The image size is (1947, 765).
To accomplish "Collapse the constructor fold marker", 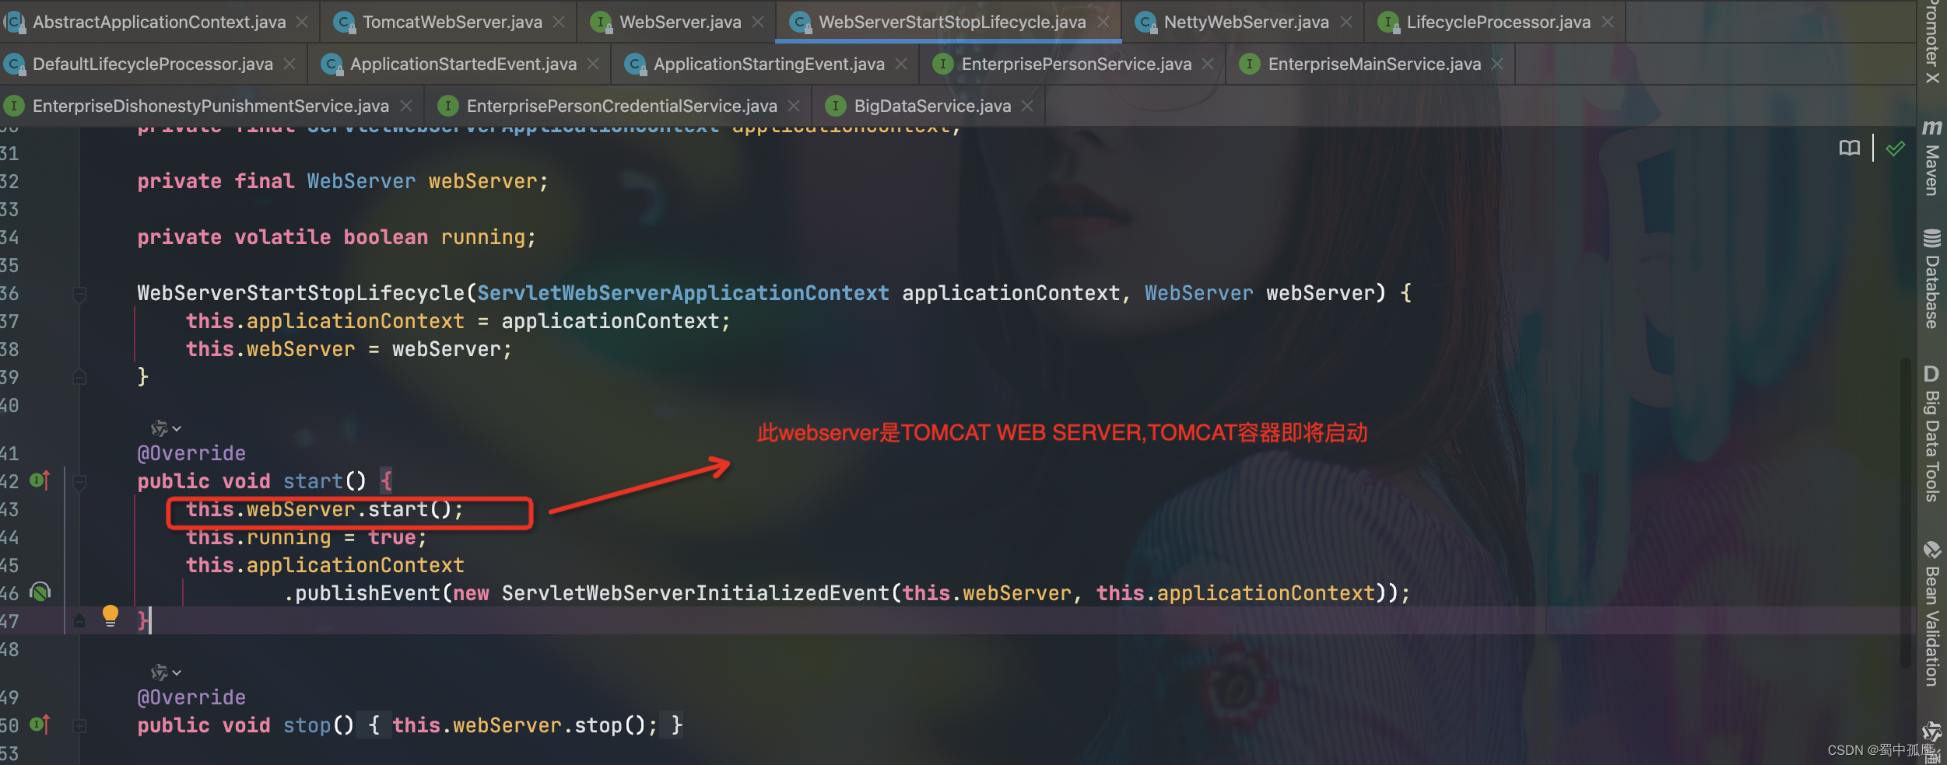I will pyautogui.click(x=79, y=294).
